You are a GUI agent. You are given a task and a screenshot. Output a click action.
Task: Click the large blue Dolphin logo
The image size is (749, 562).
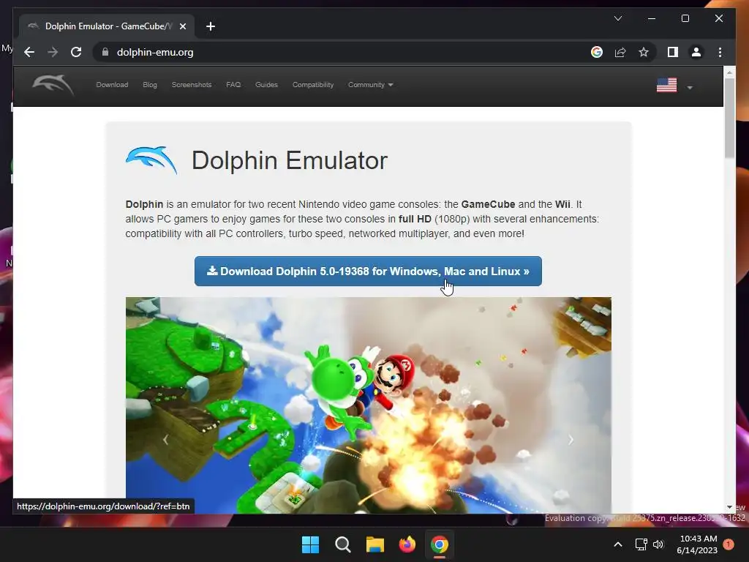click(x=151, y=160)
